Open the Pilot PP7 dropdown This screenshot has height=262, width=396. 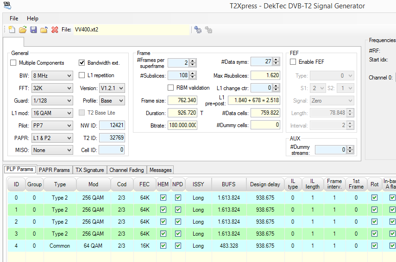pyautogui.click(x=52, y=126)
